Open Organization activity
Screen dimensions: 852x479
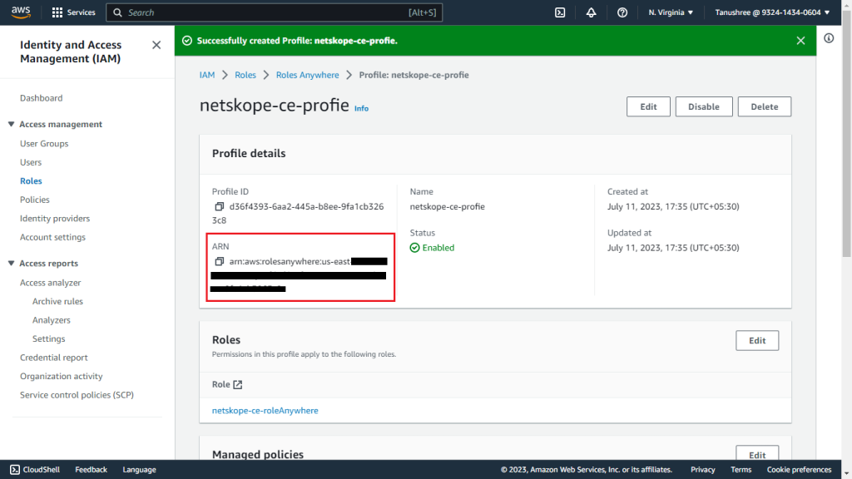(62, 377)
